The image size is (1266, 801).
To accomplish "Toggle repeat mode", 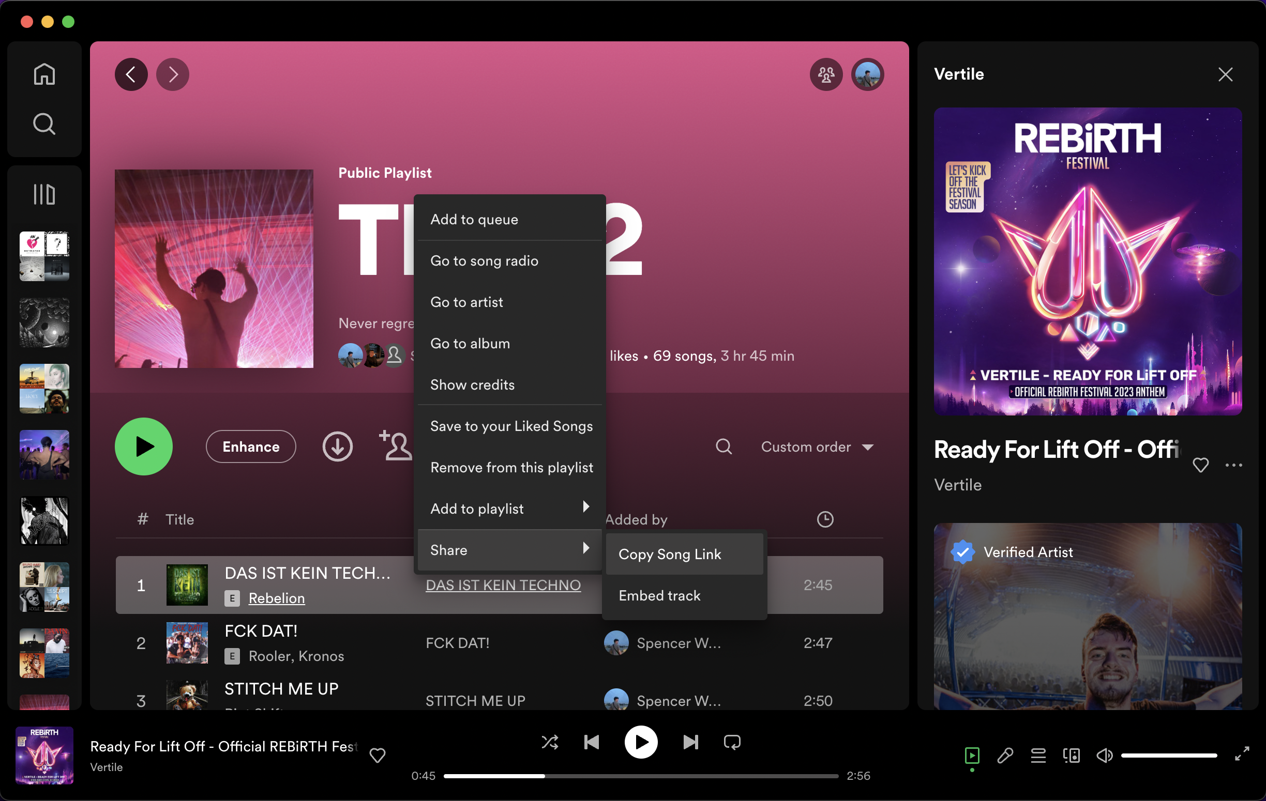I will (x=732, y=742).
